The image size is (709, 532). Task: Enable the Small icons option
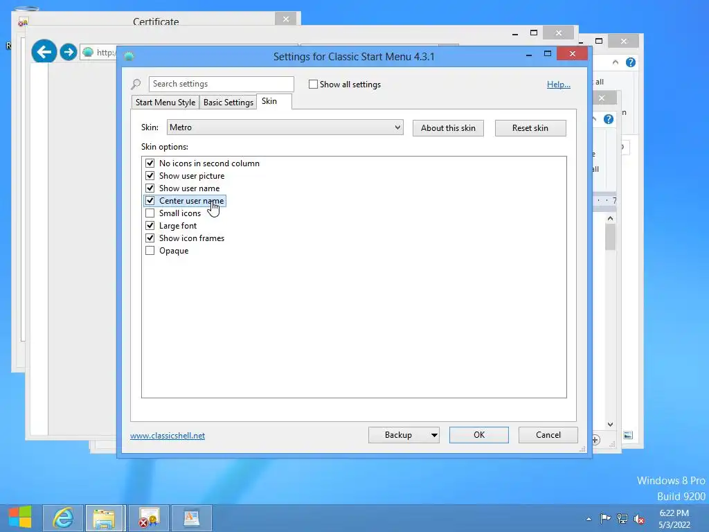tap(150, 213)
